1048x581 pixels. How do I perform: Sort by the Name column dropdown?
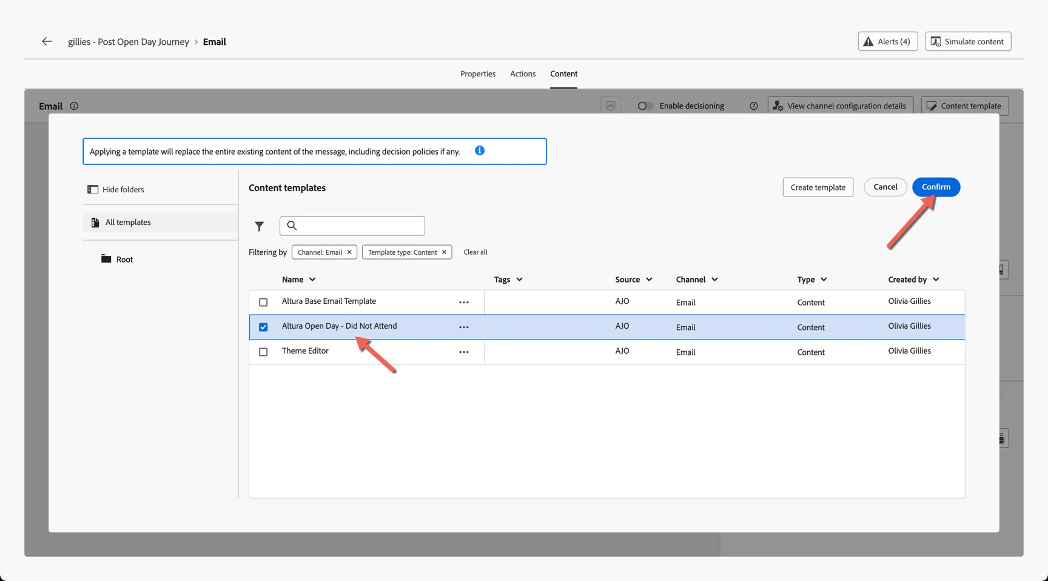tap(312, 280)
